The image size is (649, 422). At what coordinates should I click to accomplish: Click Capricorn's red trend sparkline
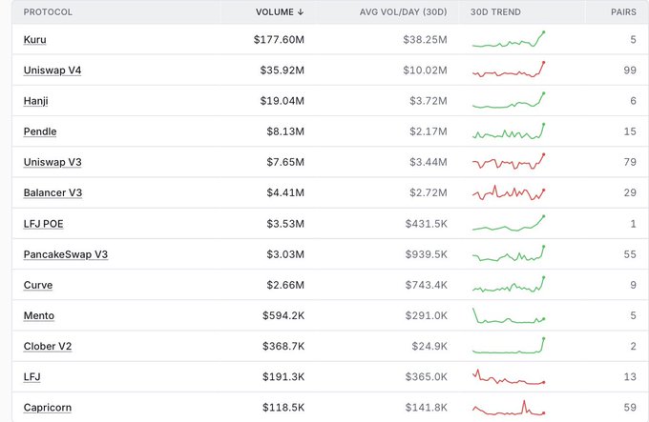point(509,408)
